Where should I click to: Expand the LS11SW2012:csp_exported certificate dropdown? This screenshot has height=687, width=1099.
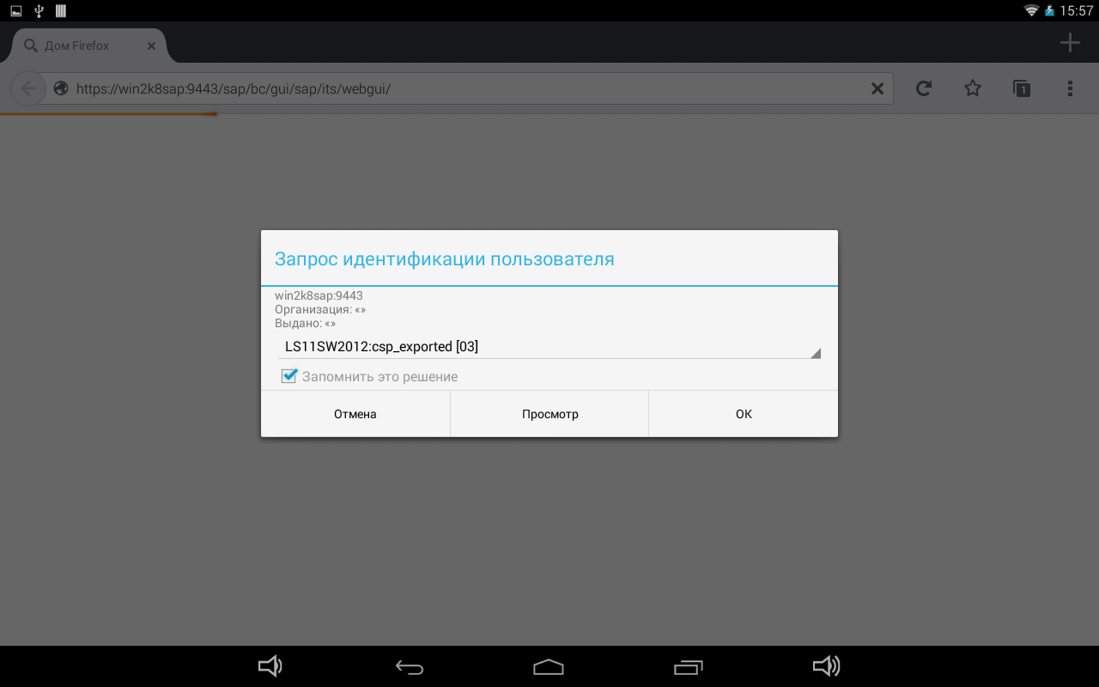[x=549, y=347]
